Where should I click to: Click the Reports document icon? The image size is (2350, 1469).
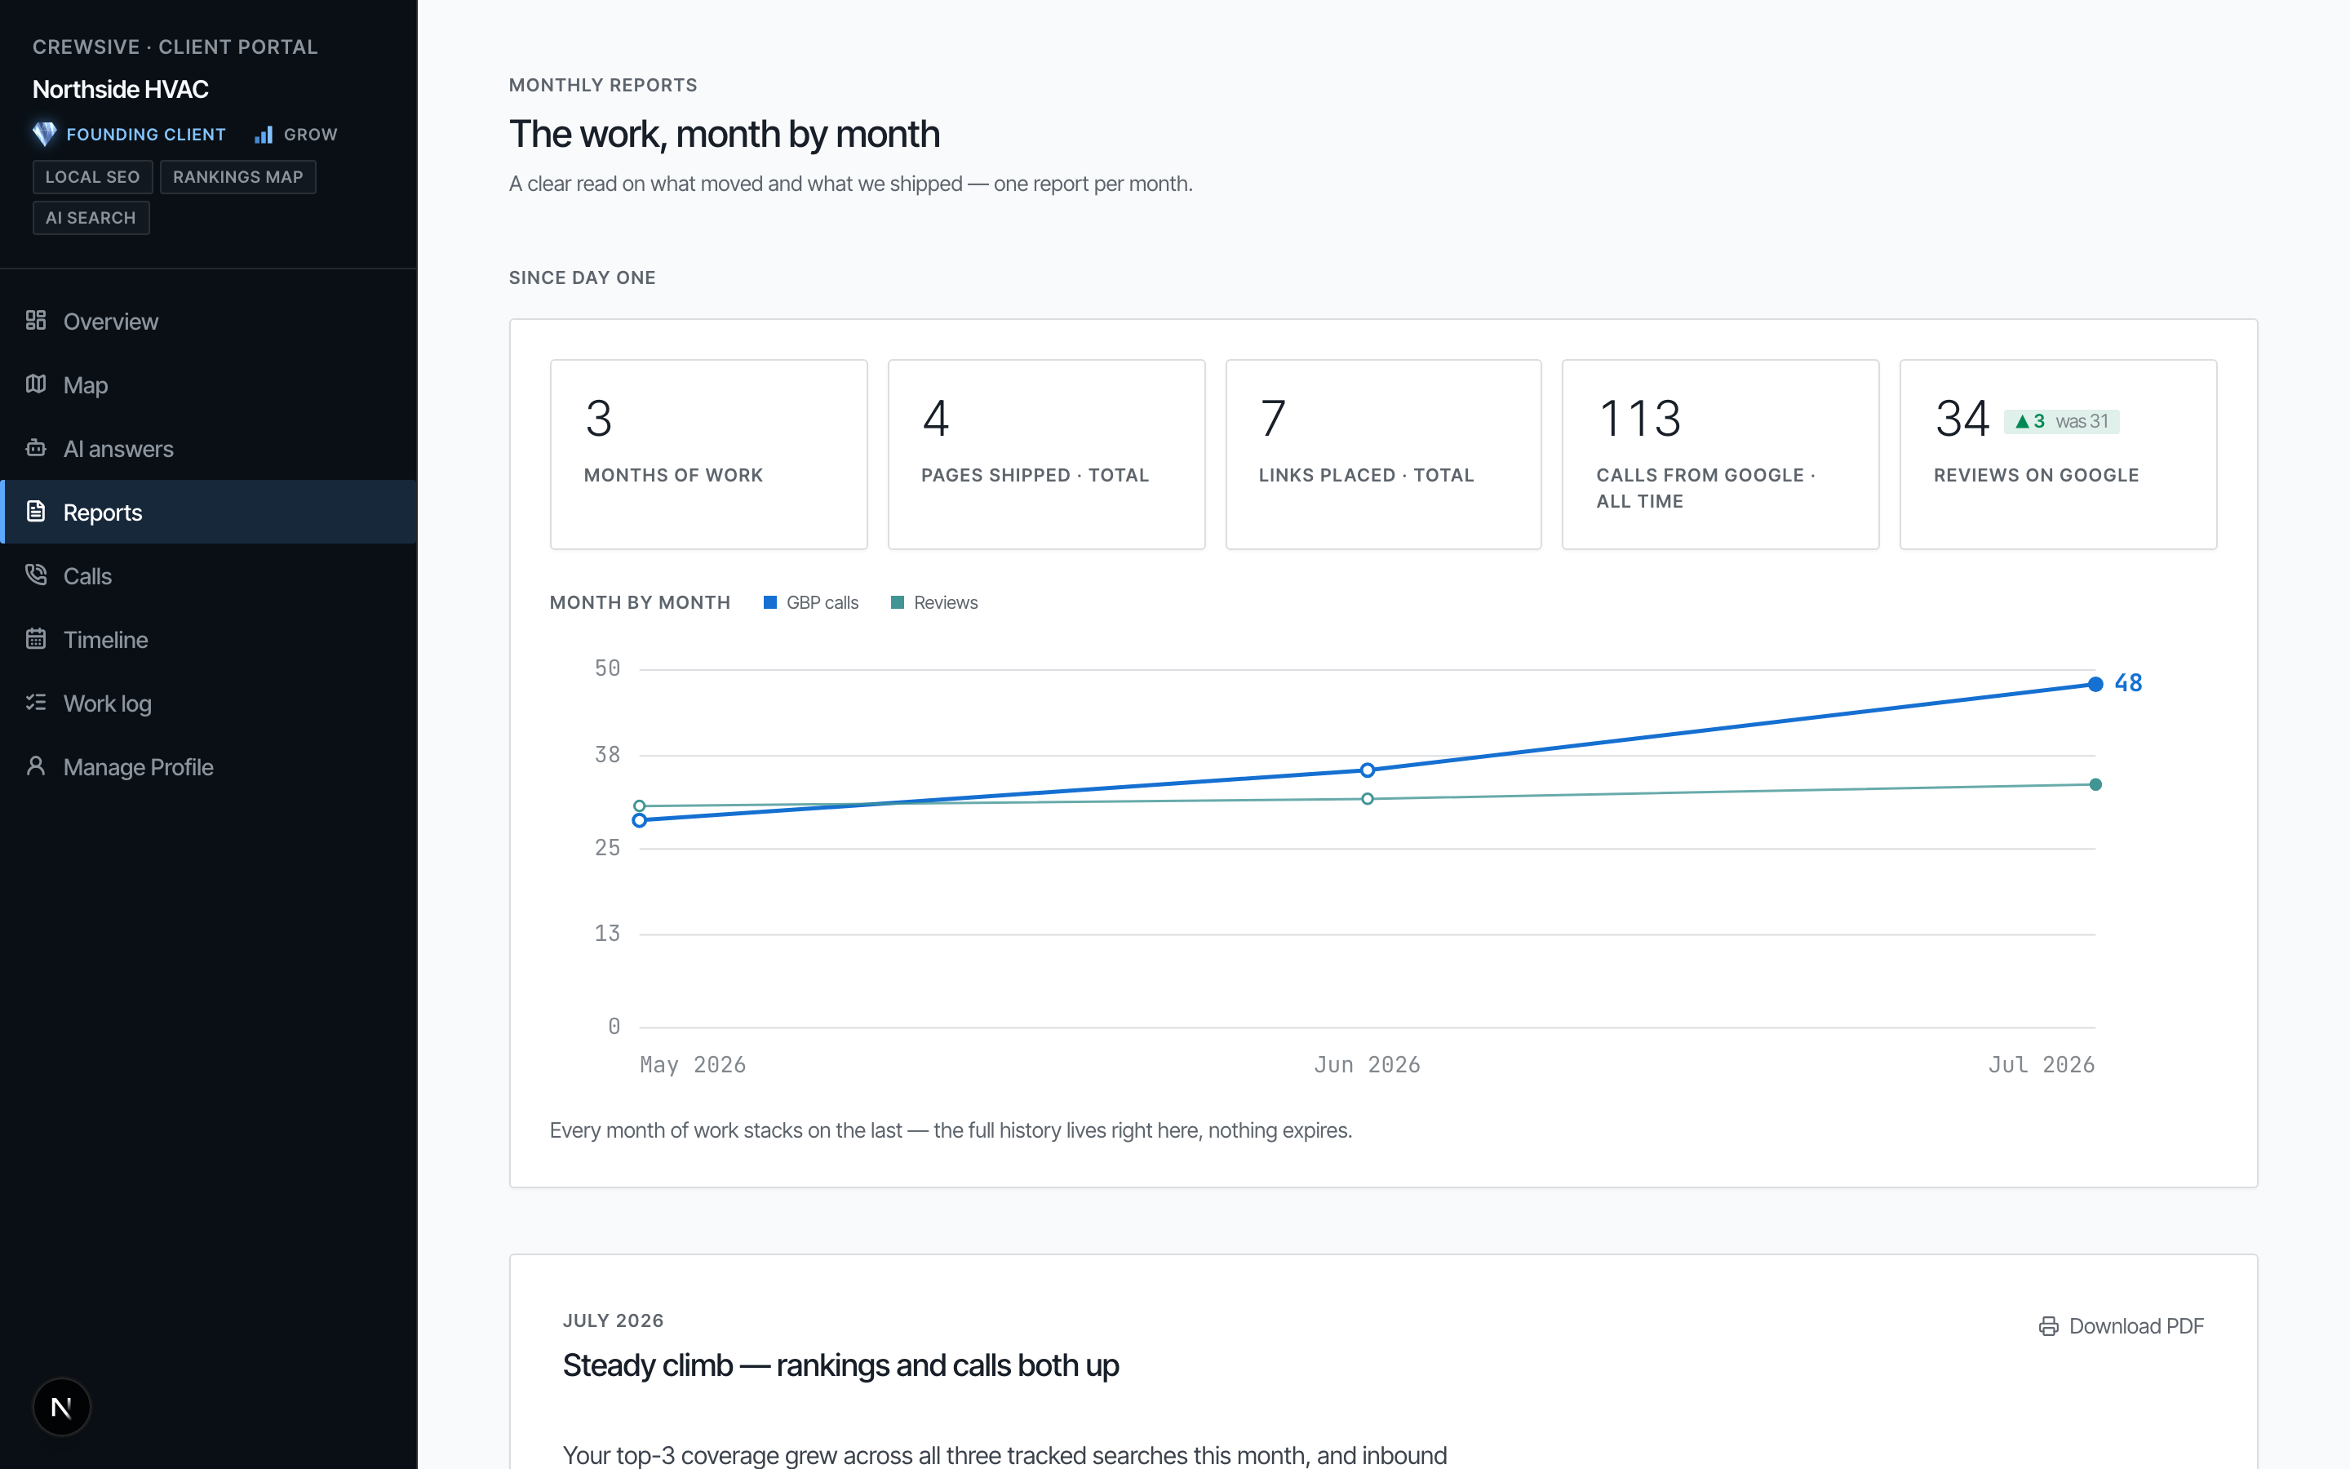click(36, 511)
